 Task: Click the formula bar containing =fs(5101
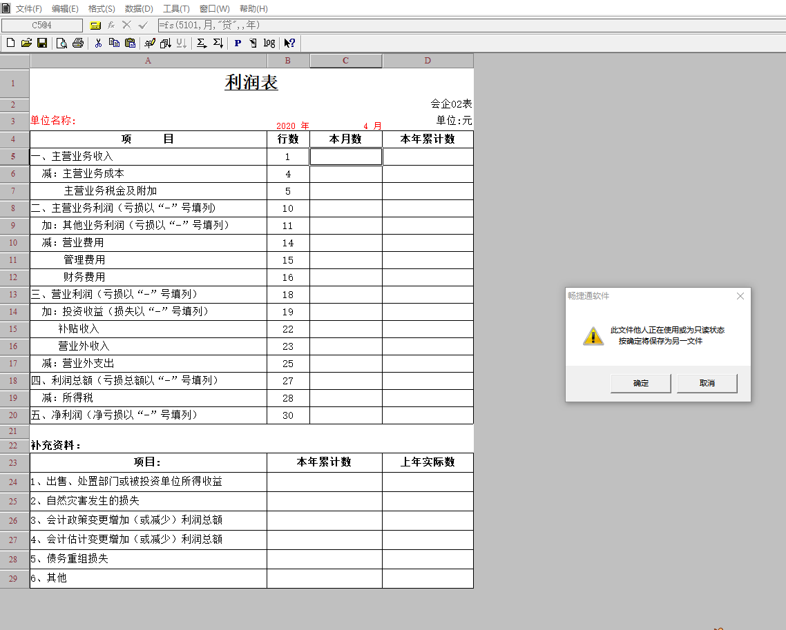[x=471, y=25]
